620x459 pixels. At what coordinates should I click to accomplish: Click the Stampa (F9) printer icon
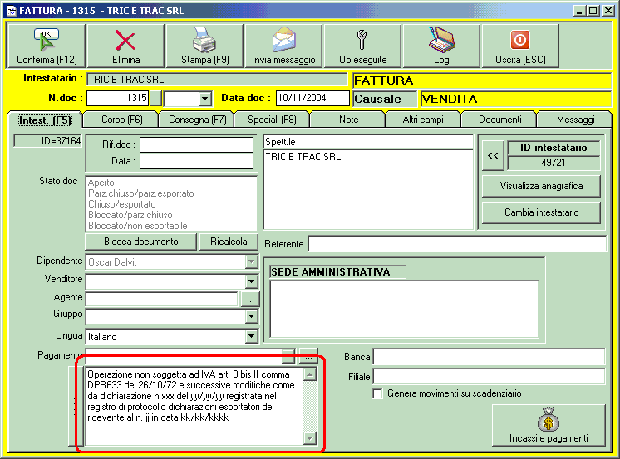click(x=204, y=40)
